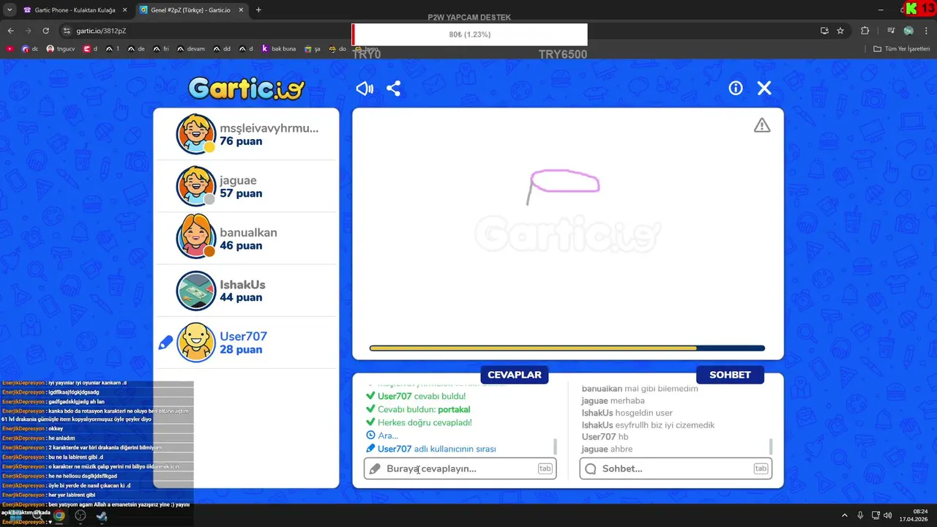This screenshot has width=937, height=527.
Task: Select banualkan player avatar
Action: coord(195,238)
